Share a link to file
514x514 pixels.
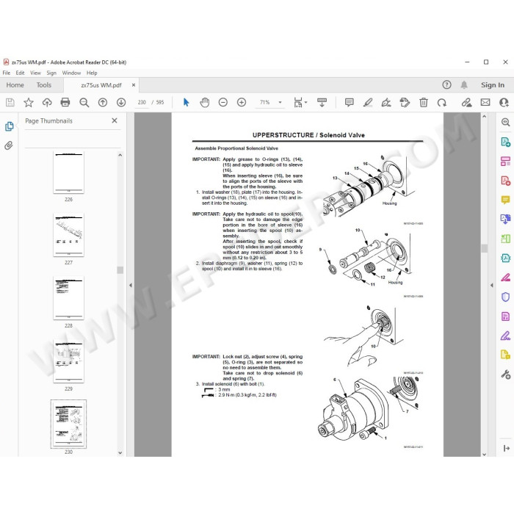466,103
